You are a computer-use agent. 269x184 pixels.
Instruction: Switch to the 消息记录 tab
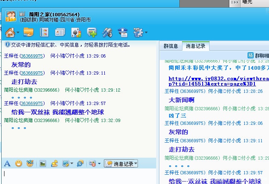[195, 46]
